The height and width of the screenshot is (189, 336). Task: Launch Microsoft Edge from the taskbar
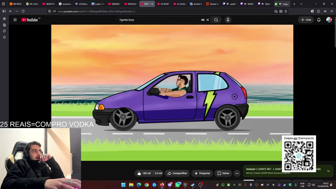click(x=139, y=185)
